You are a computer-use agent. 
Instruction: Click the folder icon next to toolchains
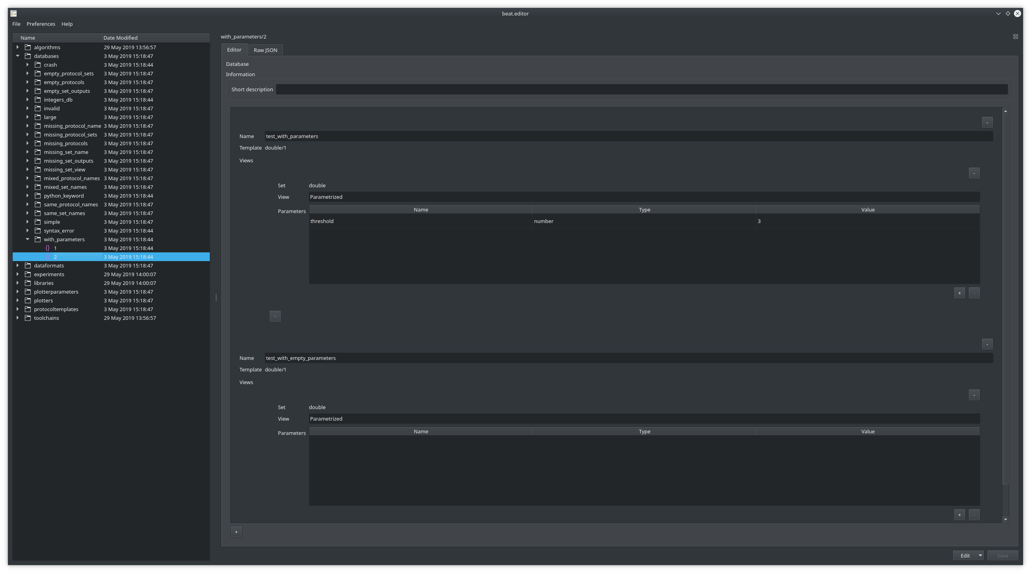point(28,317)
